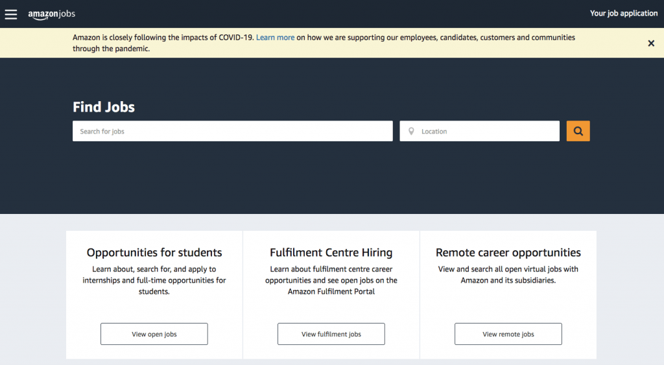664x365 pixels.
Task: Select the Fulfilment Centre Hiring heading
Action: tap(331, 253)
